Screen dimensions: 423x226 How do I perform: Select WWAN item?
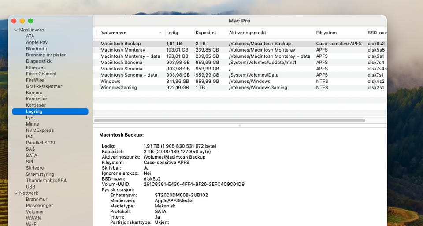coord(33,218)
